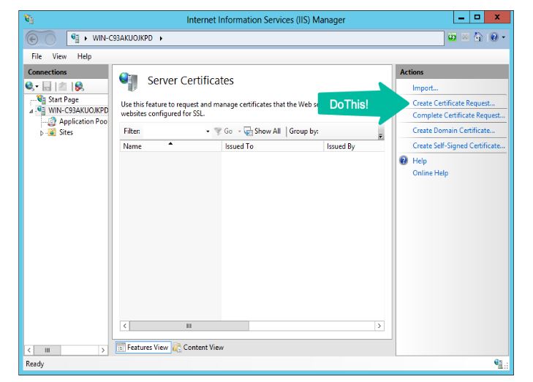Click the Issued To column header
The width and height of the screenshot is (533, 382).
(239, 146)
